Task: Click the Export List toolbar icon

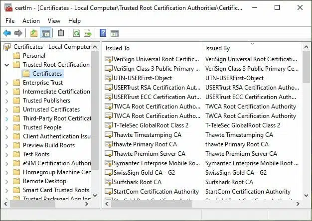Action: pyautogui.click(x=88, y=33)
